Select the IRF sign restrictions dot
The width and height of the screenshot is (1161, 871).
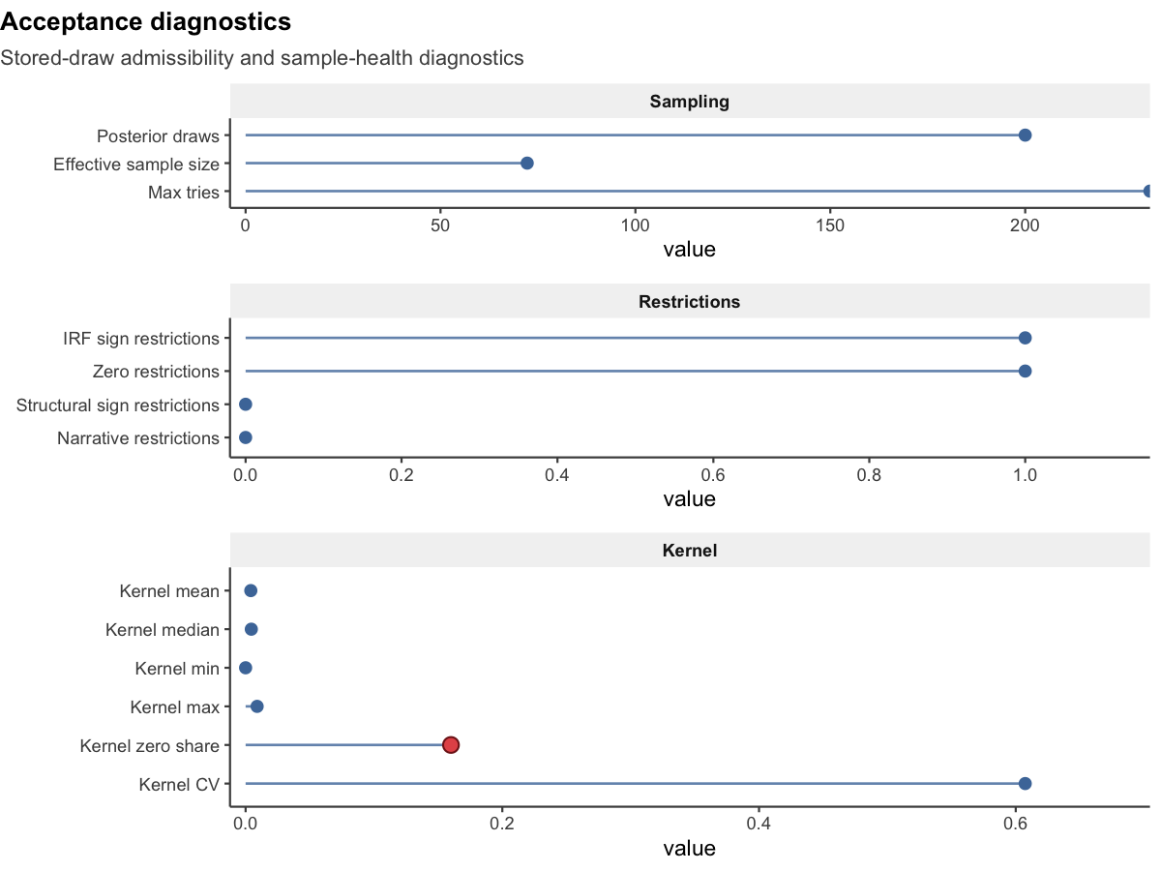click(x=1025, y=338)
